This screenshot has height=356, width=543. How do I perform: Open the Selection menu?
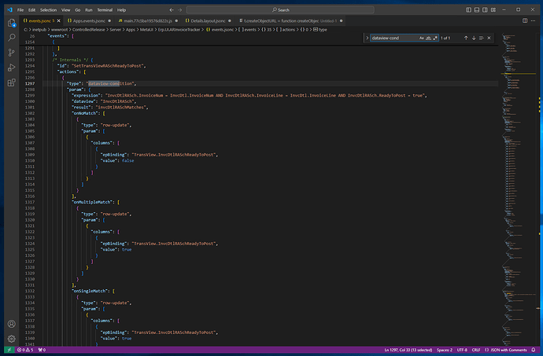point(48,10)
